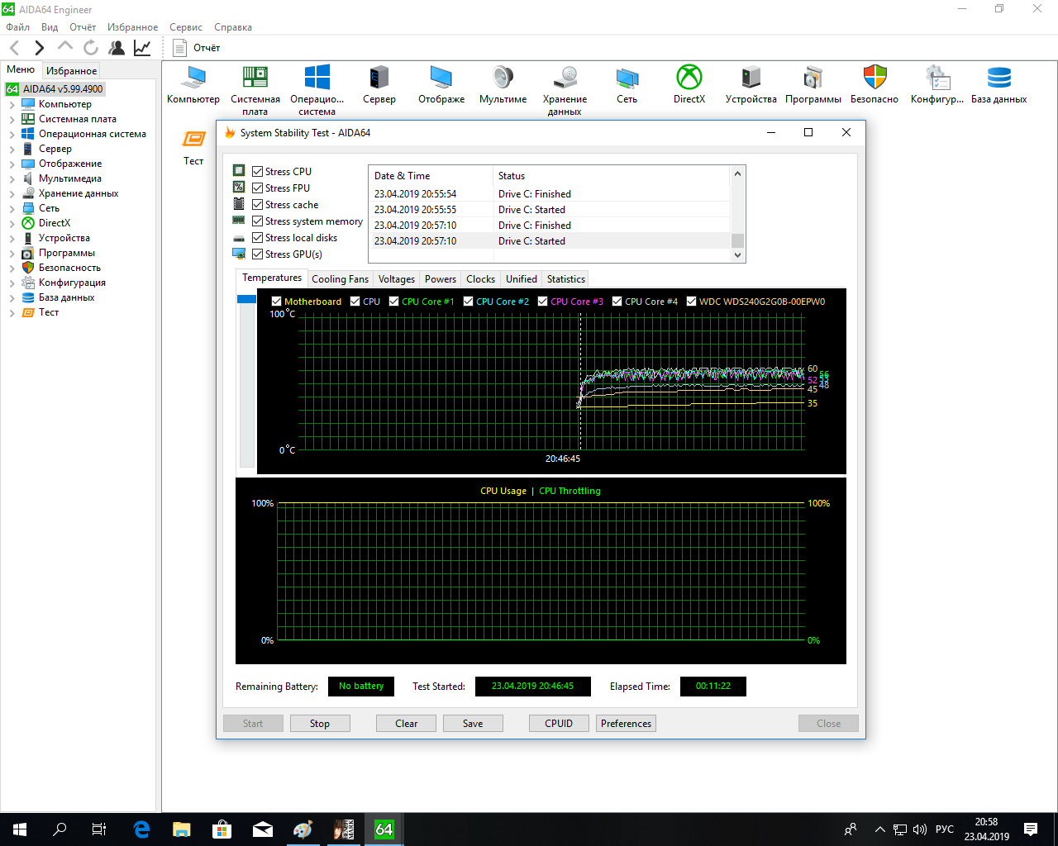The image size is (1058, 846).
Task: Expand DirectX tree node
Action: click(x=12, y=223)
